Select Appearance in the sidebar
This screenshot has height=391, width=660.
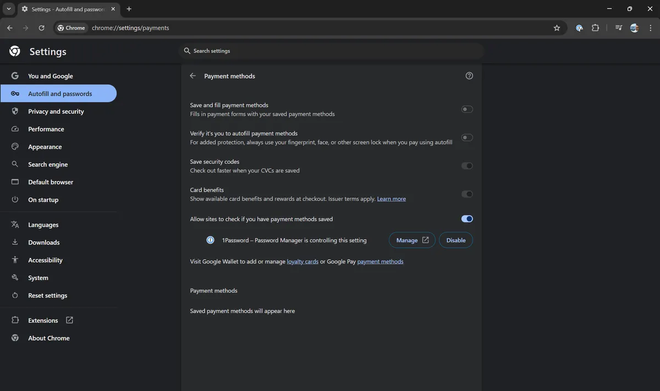[x=45, y=147]
